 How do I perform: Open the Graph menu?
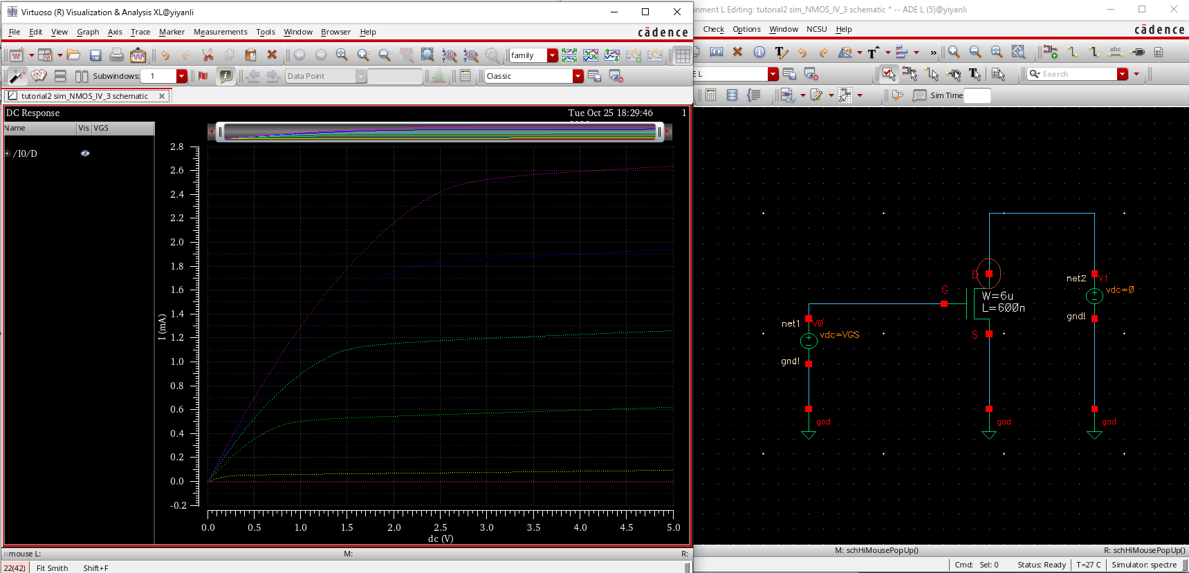point(88,32)
